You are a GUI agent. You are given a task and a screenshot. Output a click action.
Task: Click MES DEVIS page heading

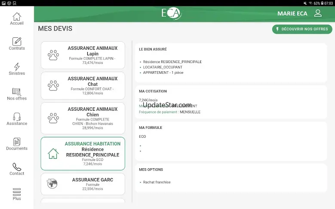[x=55, y=29]
